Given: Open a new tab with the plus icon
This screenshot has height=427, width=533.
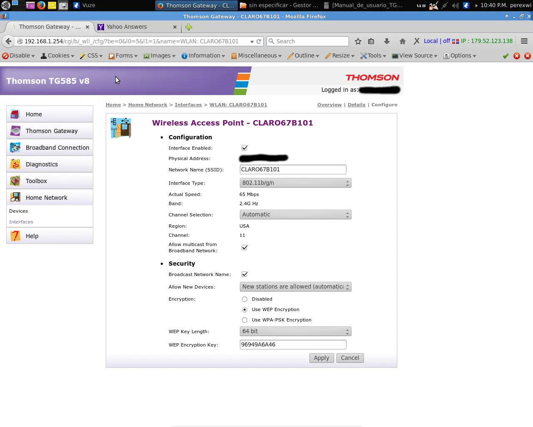Looking at the screenshot, I should [x=189, y=27].
